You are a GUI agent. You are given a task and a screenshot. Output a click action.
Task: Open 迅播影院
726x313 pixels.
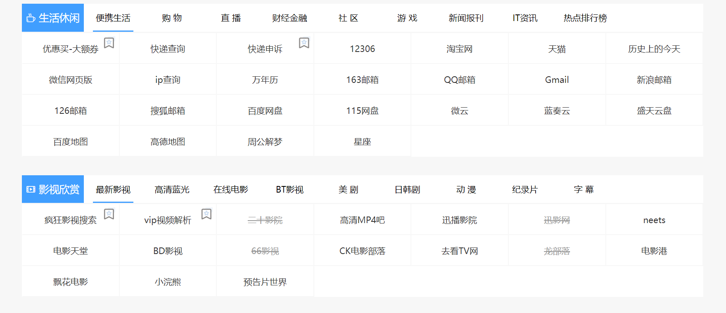(x=460, y=220)
